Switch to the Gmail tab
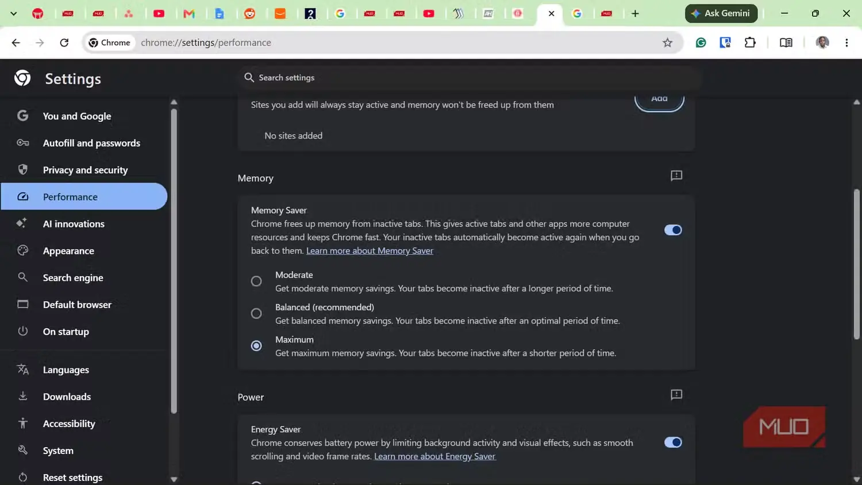 coord(189,13)
